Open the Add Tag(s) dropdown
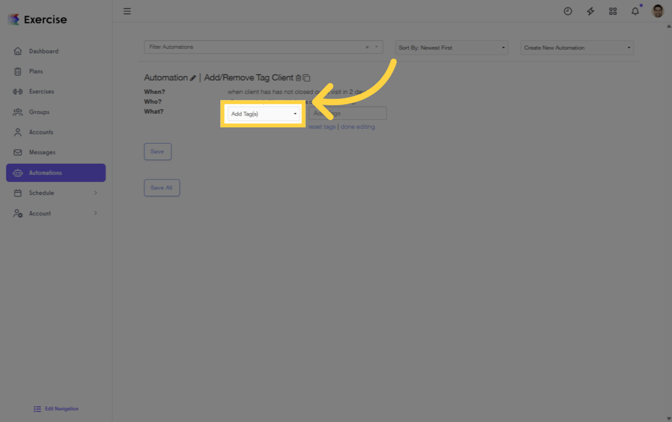Image resolution: width=672 pixels, height=422 pixels. (263, 113)
